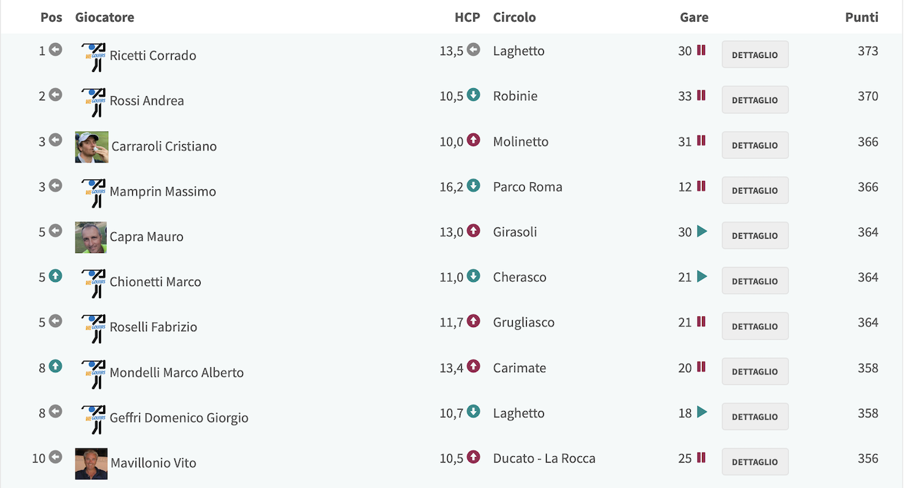Open Carraroli Cristiano's profile photo

[92, 147]
